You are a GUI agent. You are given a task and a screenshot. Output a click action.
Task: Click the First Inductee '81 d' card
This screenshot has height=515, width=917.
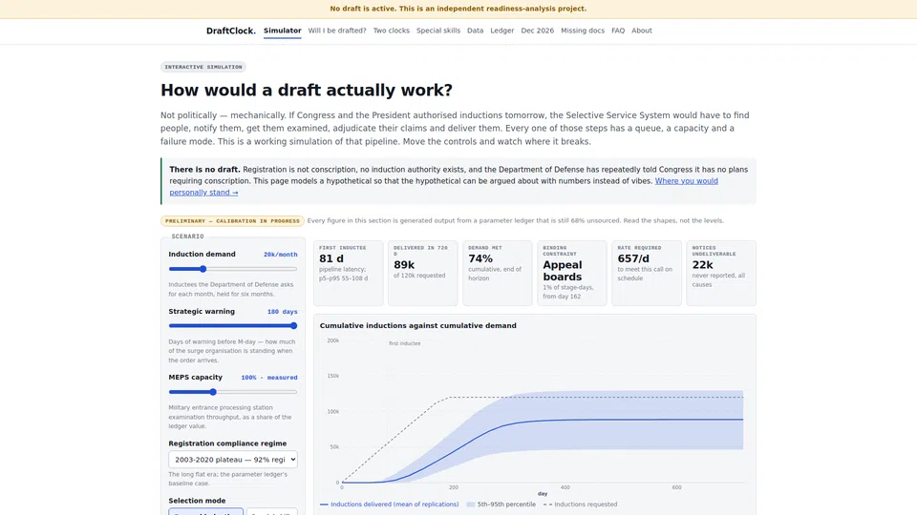pos(349,274)
